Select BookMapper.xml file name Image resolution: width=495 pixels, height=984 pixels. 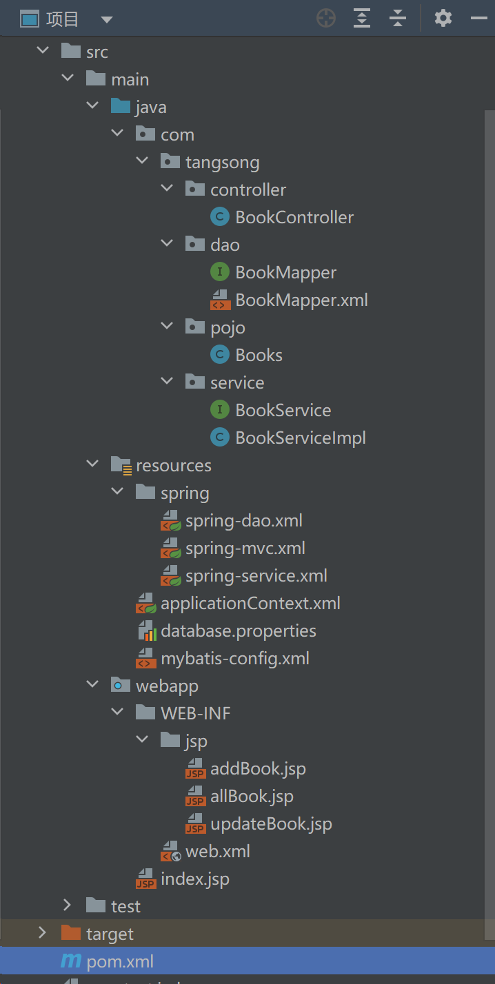click(301, 300)
